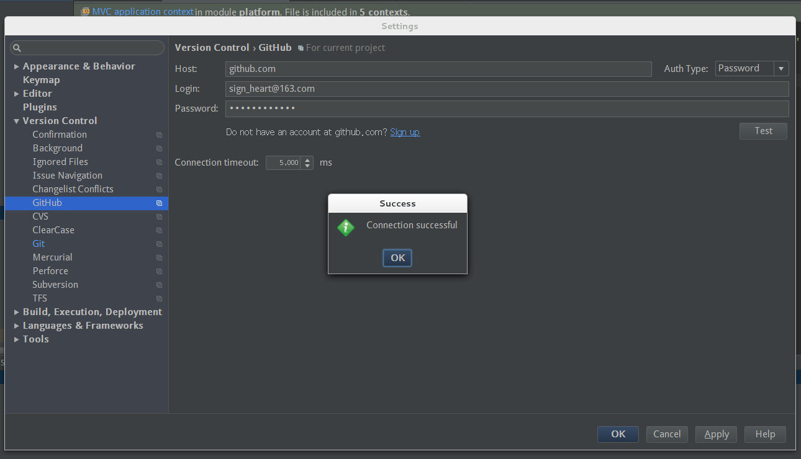Select Background under Version Control
801x459 pixels.
tap(57, 148)
